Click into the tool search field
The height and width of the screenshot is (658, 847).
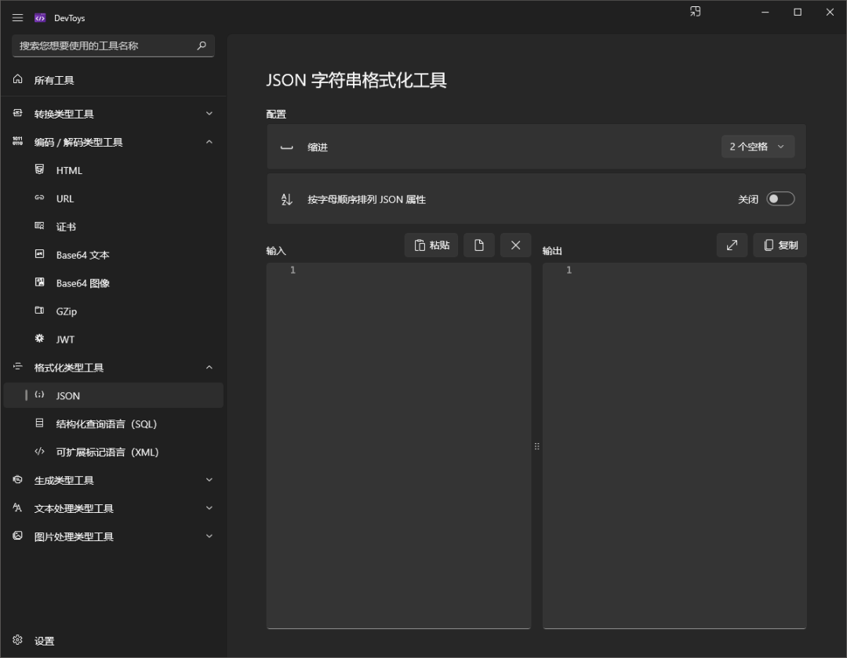point(105,46)
